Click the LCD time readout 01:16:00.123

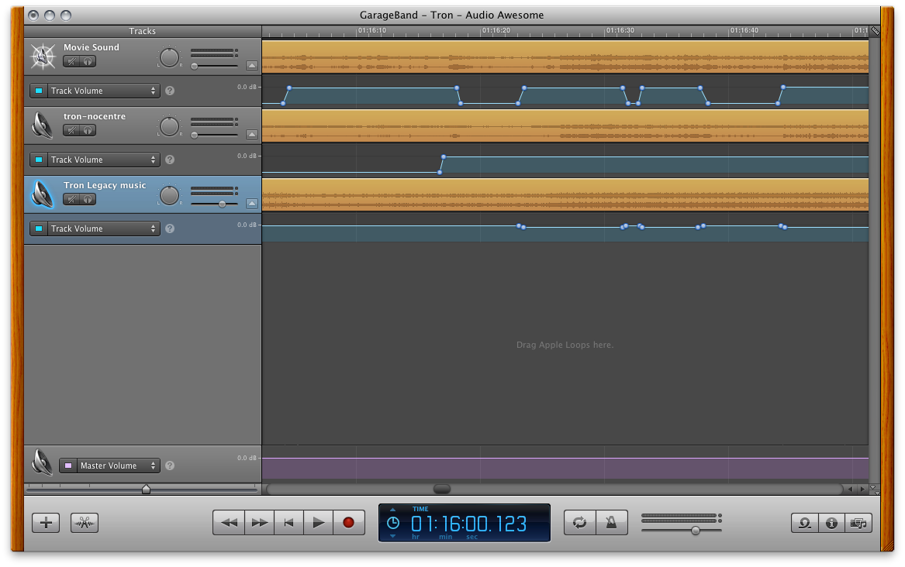coord(468,524)
